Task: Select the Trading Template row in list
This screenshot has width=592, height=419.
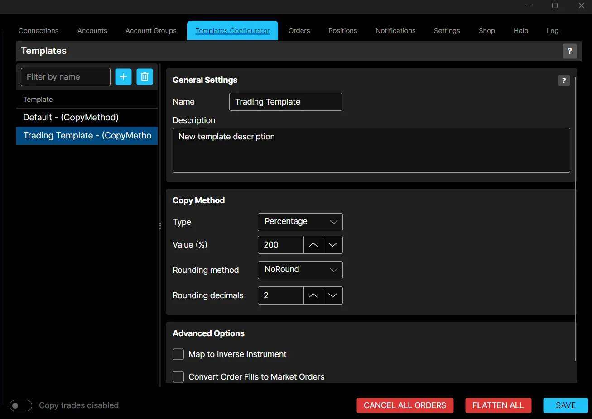Action: (87, 136)
